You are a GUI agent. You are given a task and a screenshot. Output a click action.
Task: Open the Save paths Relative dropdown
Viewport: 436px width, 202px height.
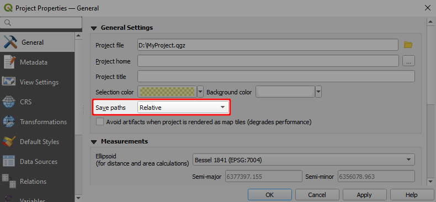tap(183, 108)
